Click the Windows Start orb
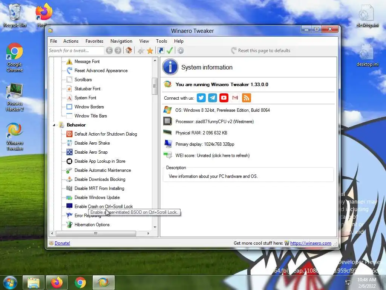 (10, 282)
